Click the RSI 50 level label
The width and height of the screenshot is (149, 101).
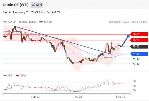tap(134, 86)
